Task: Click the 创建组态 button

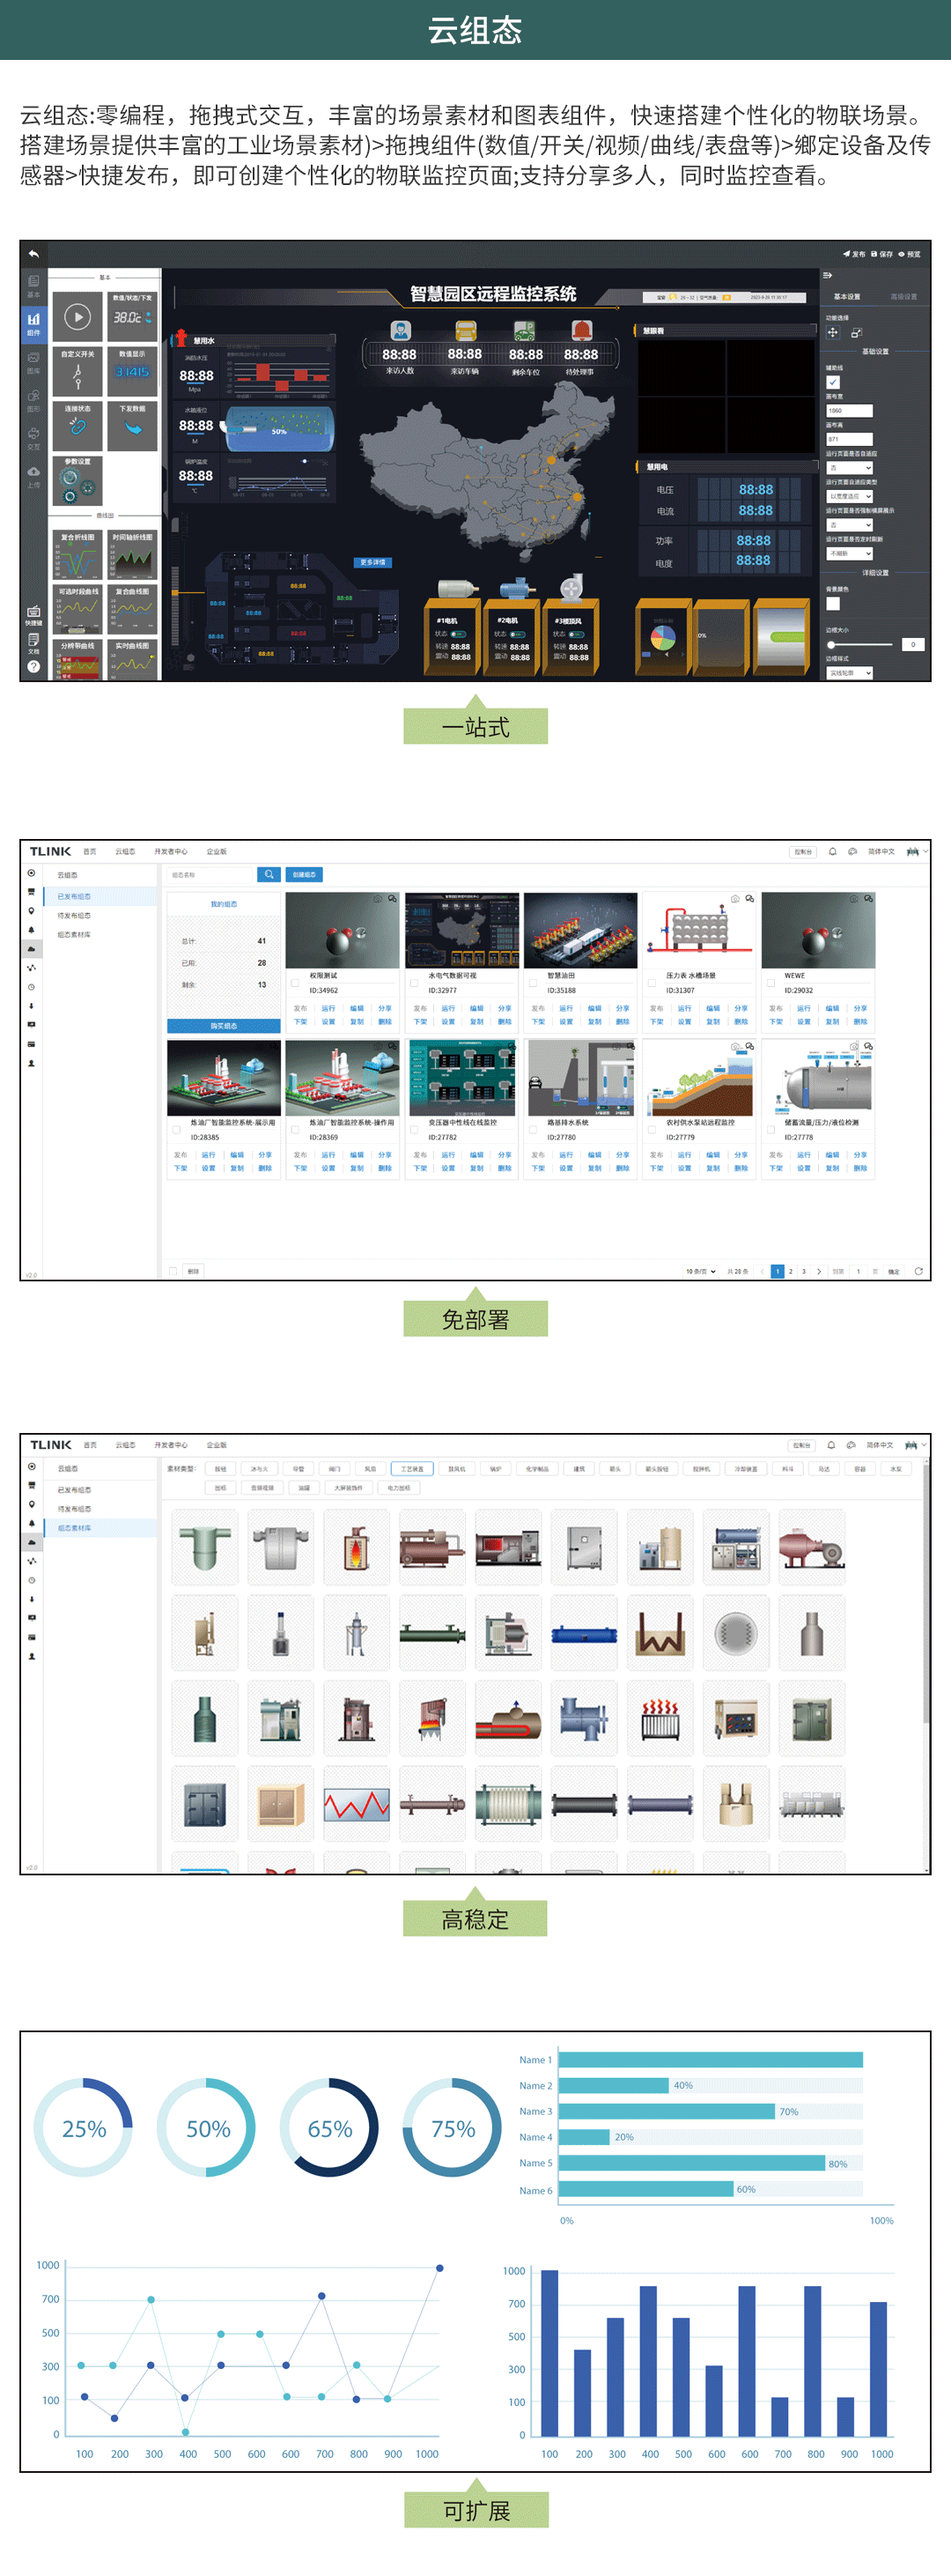Action: click(305, 874)
